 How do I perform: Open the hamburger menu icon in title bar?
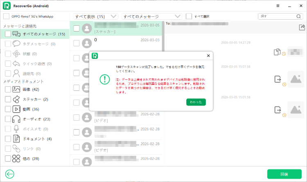pyautogui.click(x=278, y=6)
